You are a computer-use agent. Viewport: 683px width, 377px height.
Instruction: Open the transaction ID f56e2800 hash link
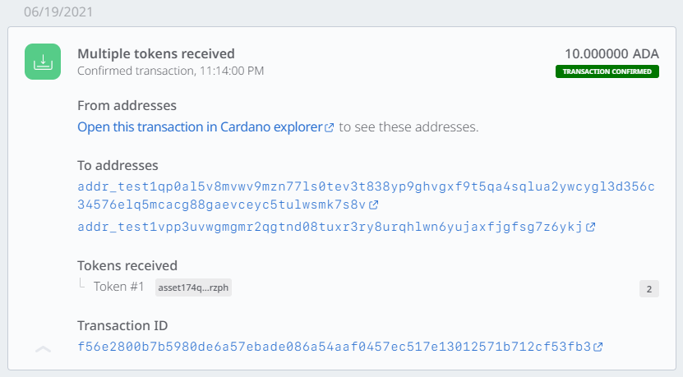(334, 347)
